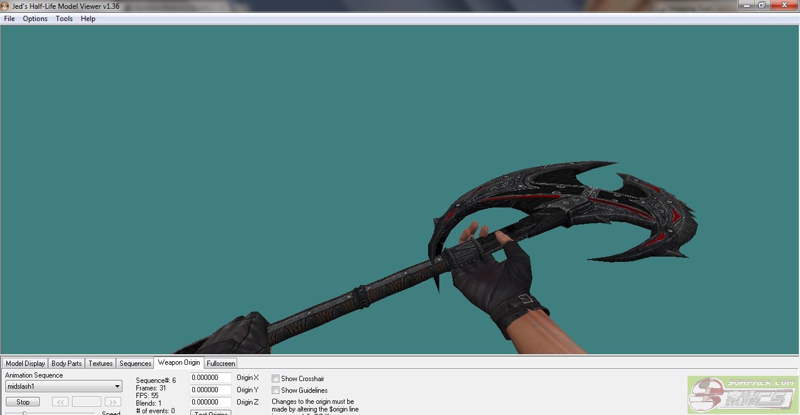
Task: Step to next frame with >> button
Action: click(112, 402)
